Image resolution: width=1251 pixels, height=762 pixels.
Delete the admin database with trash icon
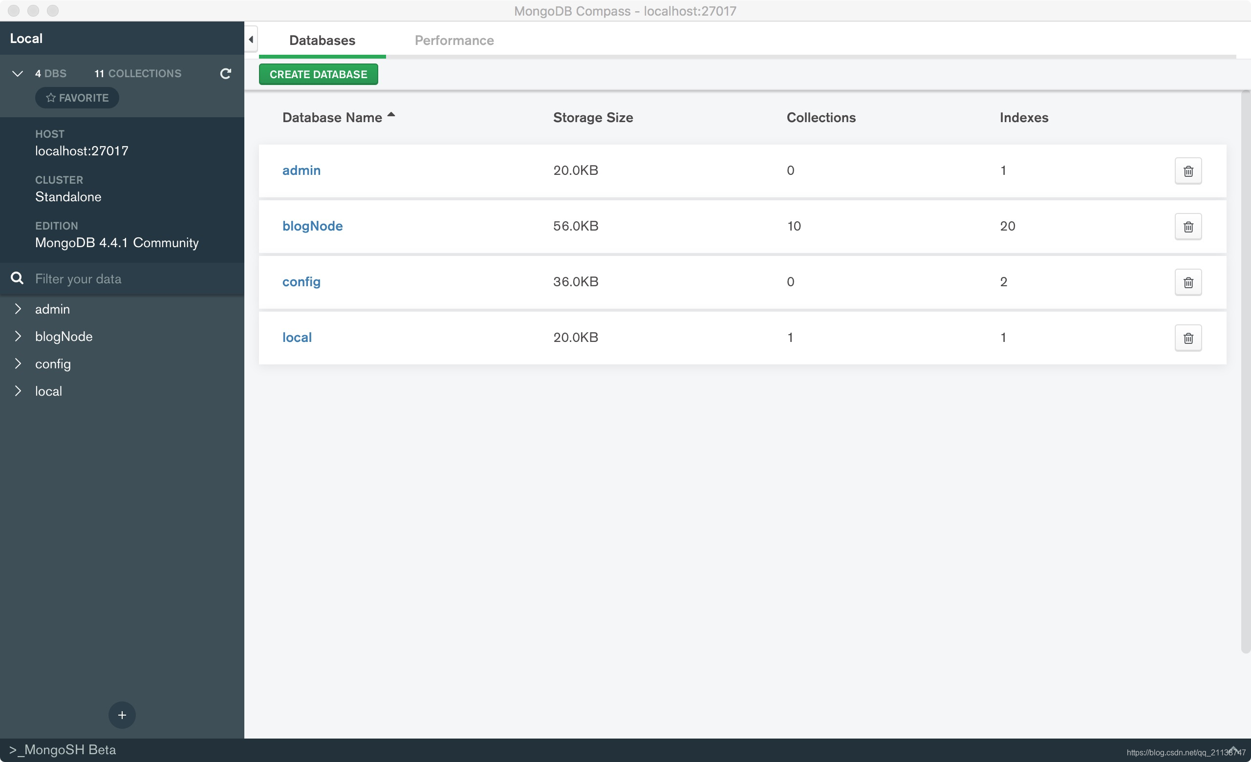pos(1187,171)
